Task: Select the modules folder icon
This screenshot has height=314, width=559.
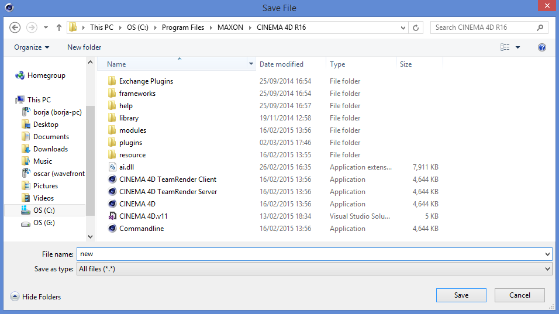Action: pyautogui.click(x=112, y=130)
